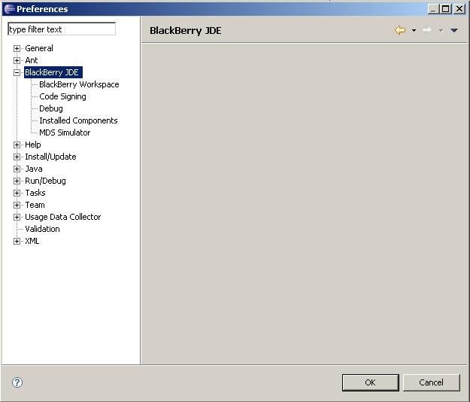Open the back history dropdown arrow

(414, 31)
